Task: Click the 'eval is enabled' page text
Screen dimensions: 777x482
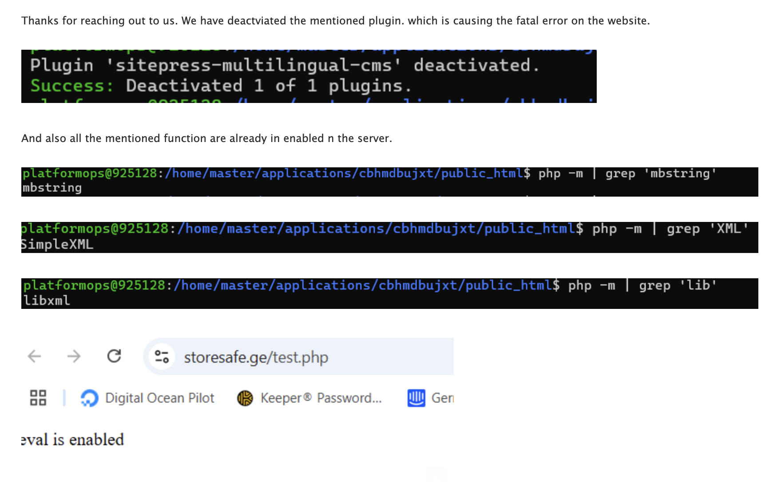Action: pos(72,439)
